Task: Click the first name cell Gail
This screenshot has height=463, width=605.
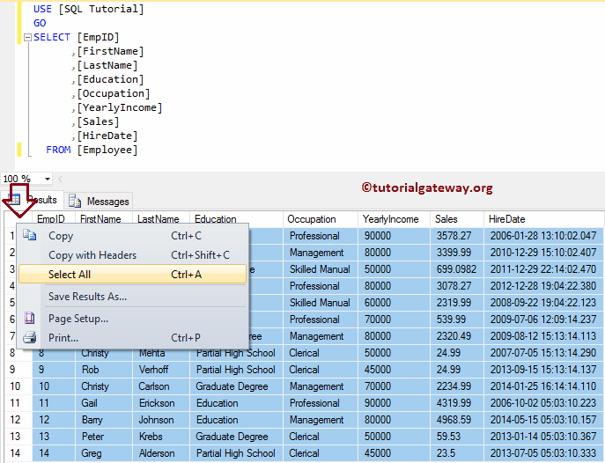Action: pos(103,403)
